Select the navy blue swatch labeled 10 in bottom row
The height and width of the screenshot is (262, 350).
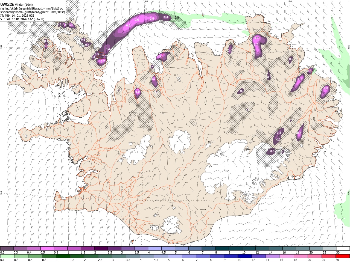[245, 256]
